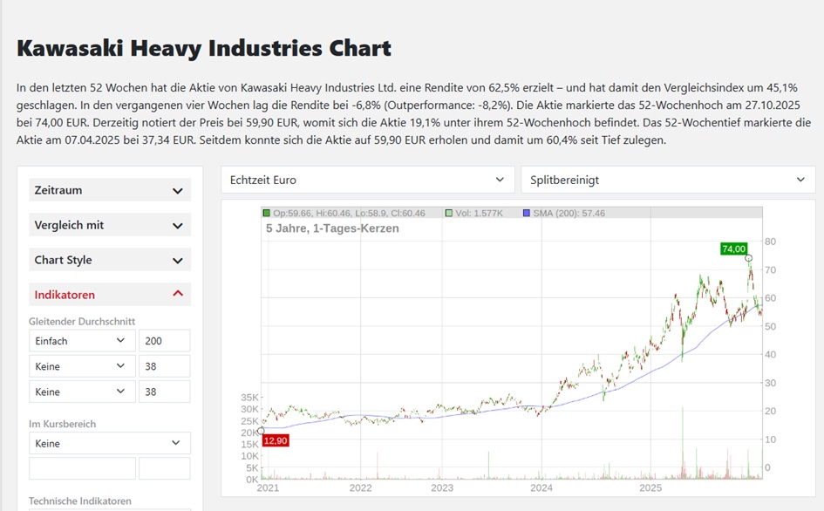Click the red 12,90 low price tag

click(275, 441)
